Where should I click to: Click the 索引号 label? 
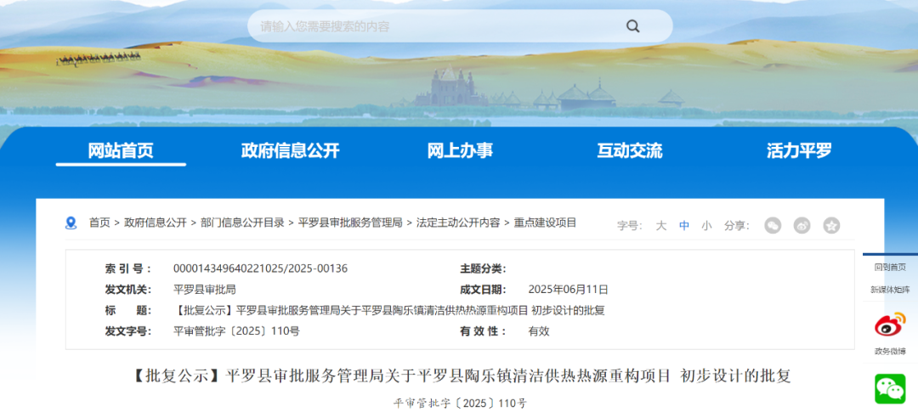pos(128,268)
